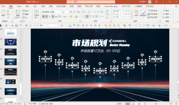Toggle the Notes (备注) pane
Screen dimensions: 179x105
tap(119, 104)
